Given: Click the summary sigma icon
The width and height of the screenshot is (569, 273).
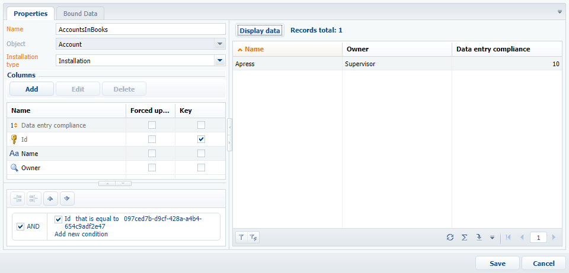Looking at the screenshot, I should pyautogui.click(x=464, y=238).
